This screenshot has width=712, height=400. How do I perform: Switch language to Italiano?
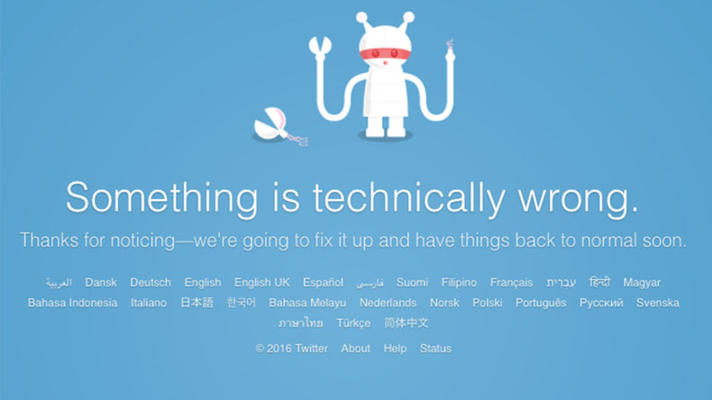149,303
